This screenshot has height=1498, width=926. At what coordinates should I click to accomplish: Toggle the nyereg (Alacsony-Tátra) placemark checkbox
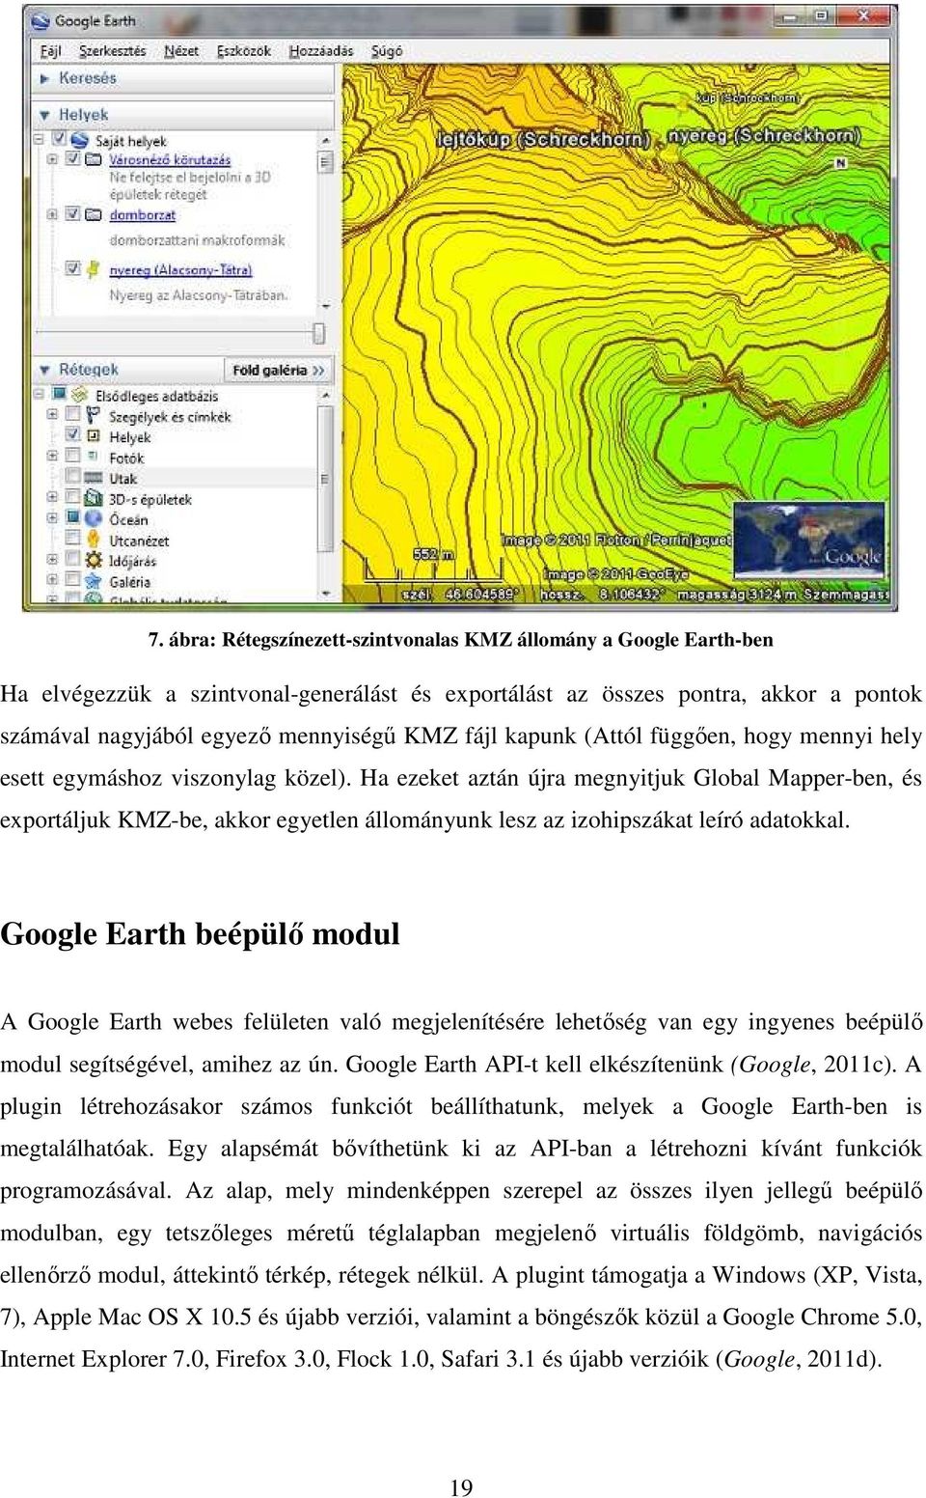point(72,268)
